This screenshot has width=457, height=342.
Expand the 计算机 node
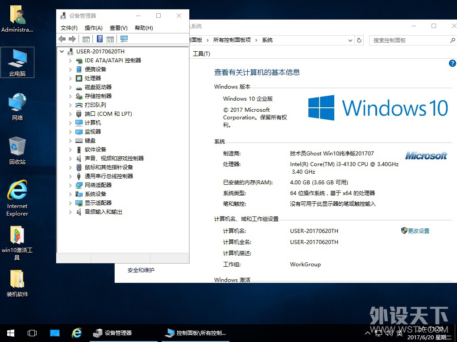(x=70, y=123)
